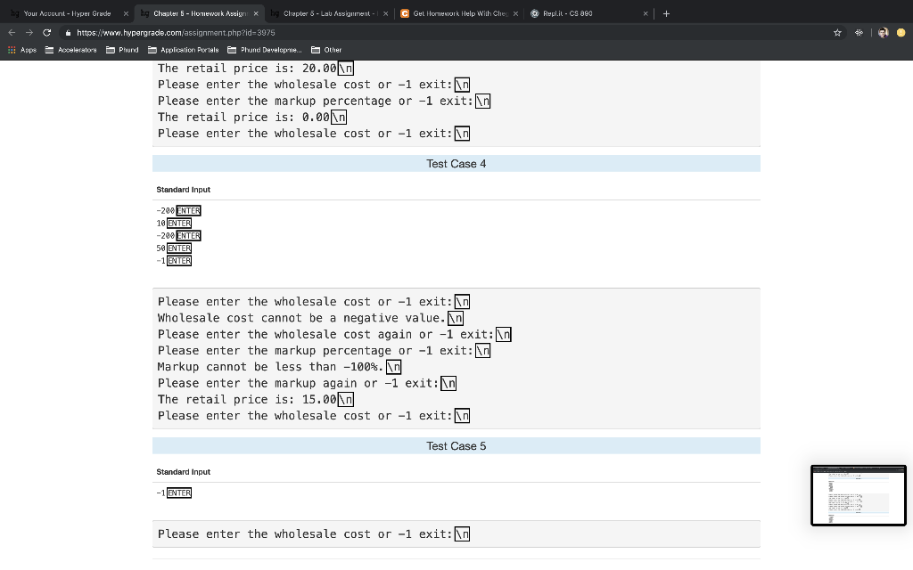This screenshot has width=913, height=570.
Task: Open a new browser tab
Action: (666, 13)
